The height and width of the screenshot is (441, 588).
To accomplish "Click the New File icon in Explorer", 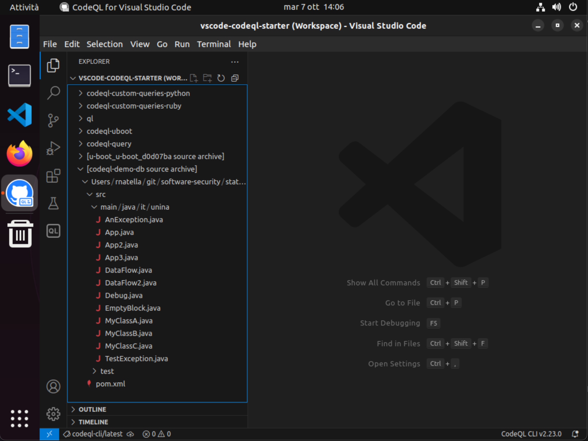I will (x=194, y=78).
